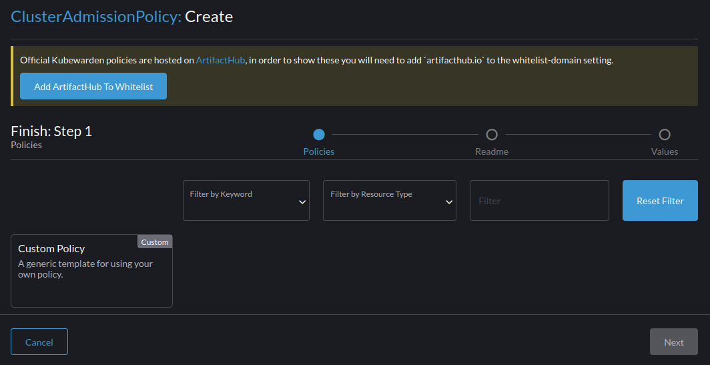The image size is (710, 365).
Task: Click the Readme step circle indicator
Action: tap(492, 135)
